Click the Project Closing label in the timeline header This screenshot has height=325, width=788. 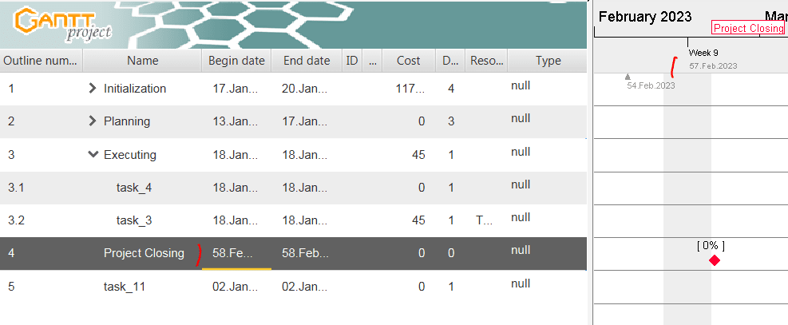[748, 28]
